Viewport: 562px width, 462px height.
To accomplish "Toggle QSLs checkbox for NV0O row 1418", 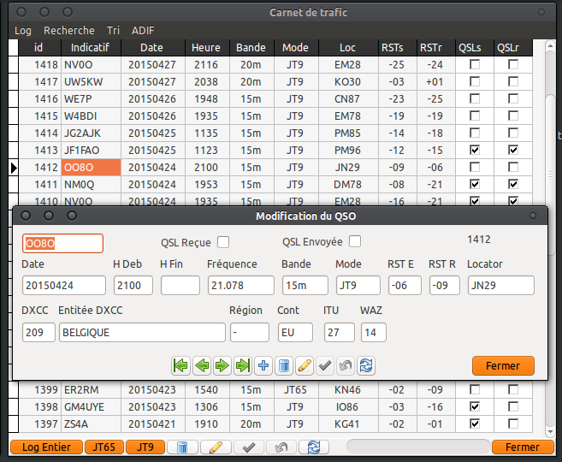I will [x=475, y=65].
